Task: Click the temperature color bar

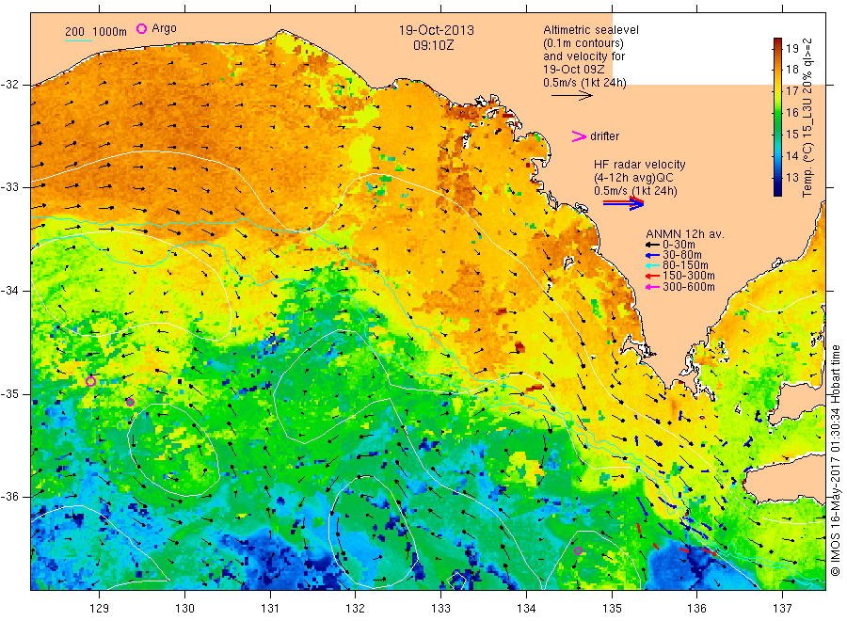Action: [777, 117]
